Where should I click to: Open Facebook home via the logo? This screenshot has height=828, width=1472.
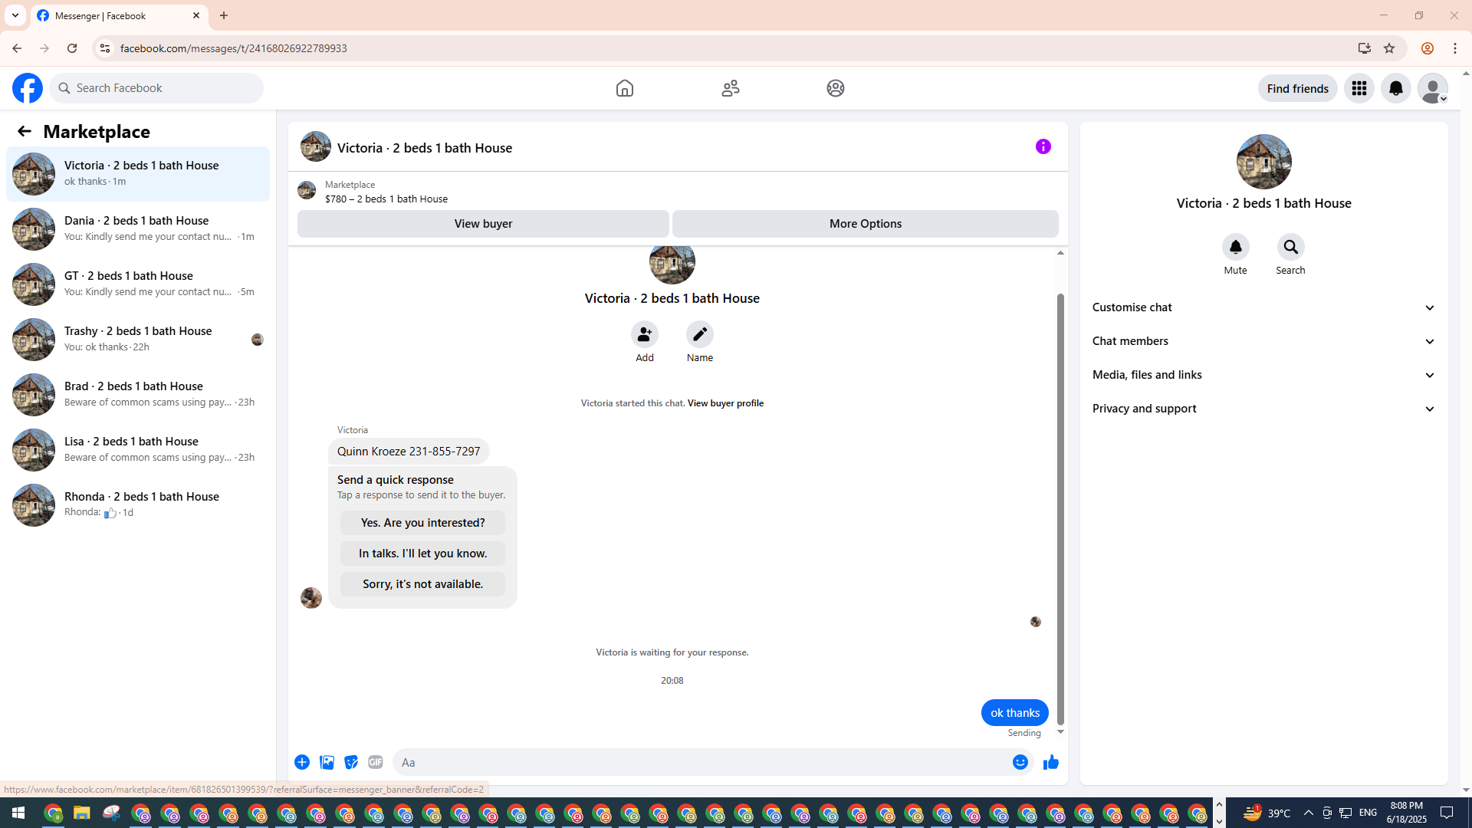point(28,88)
